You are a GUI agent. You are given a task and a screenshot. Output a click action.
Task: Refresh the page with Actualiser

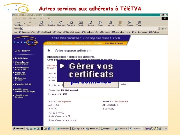tap(51, 23)
